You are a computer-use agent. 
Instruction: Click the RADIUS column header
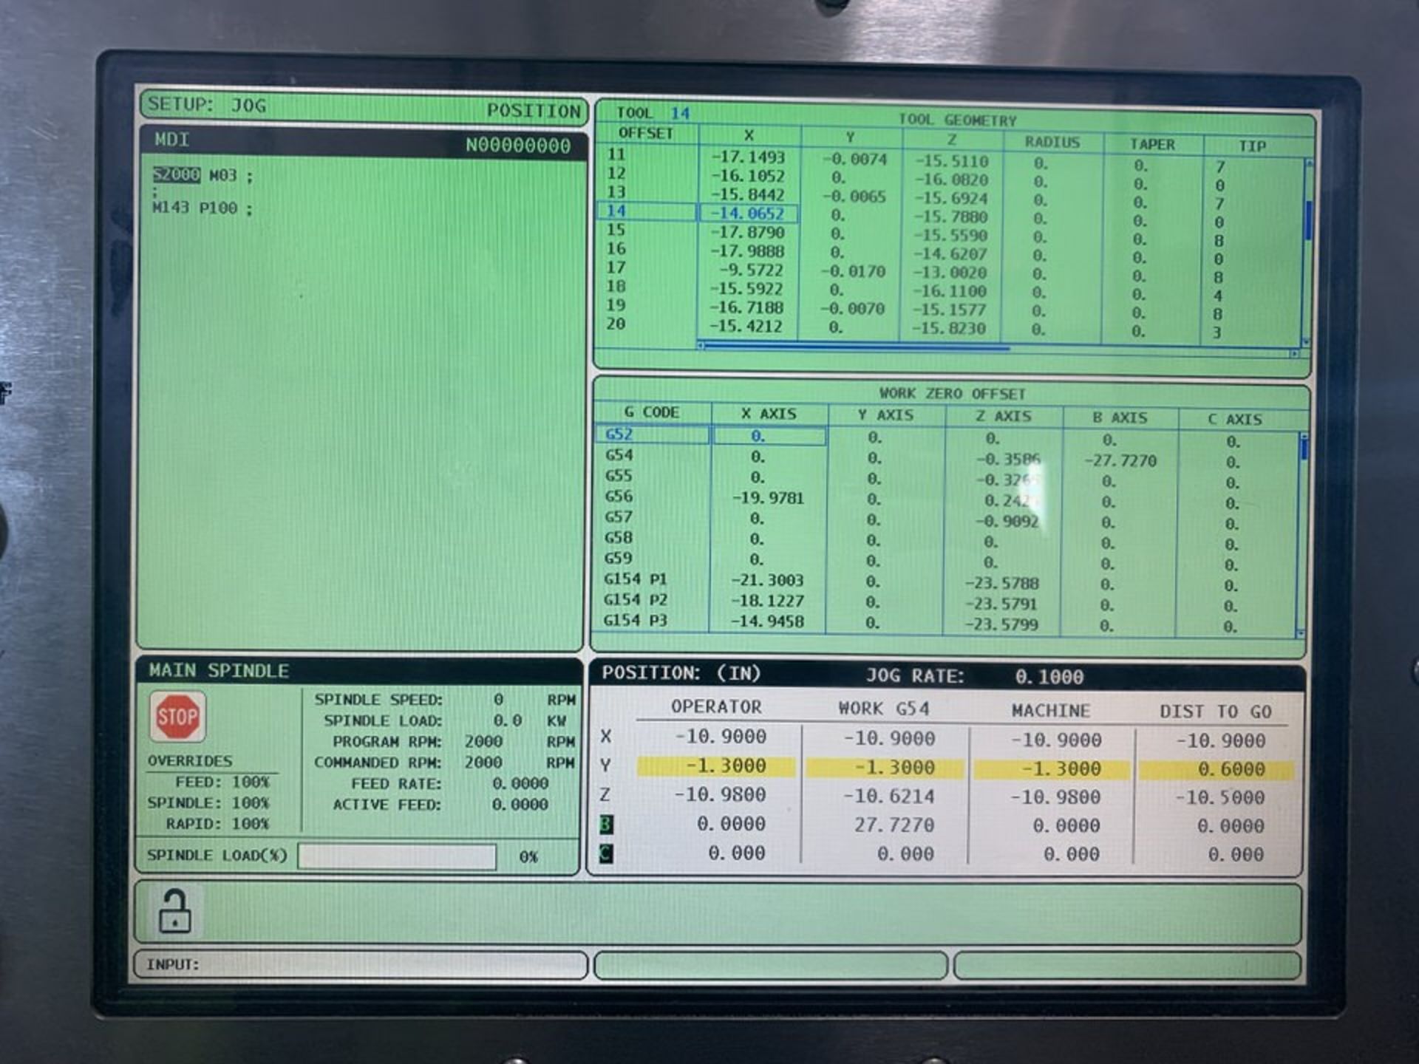point(1052,142)
